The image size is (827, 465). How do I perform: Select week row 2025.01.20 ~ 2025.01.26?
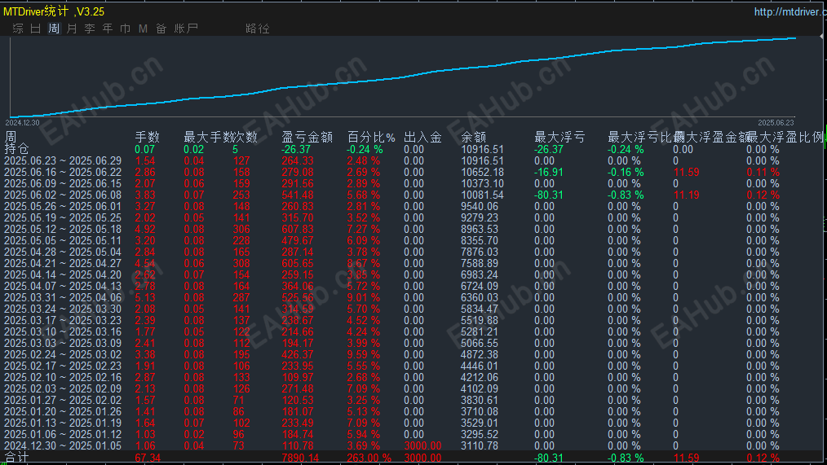tap(63, 412)
